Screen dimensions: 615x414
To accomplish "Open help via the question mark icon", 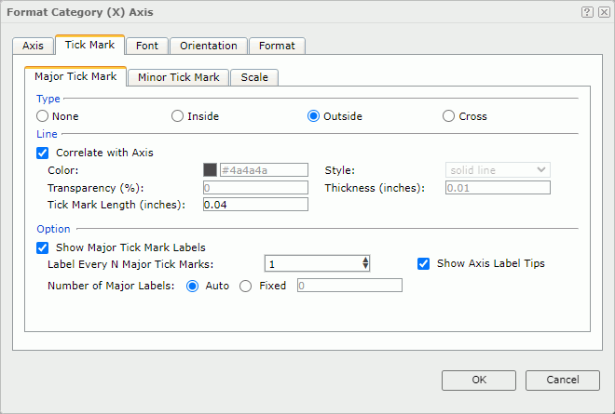I will 587,12.
